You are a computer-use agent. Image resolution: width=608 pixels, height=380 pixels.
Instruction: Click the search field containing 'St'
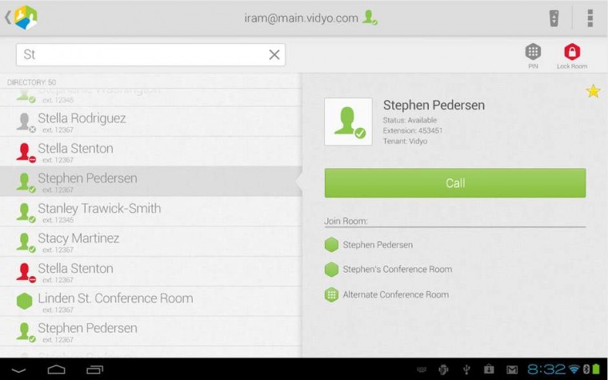coord(144,54)
